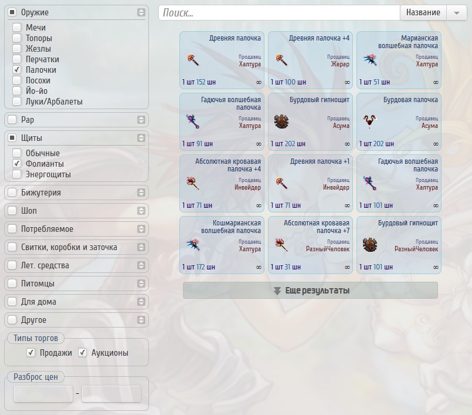Click Бурдовый гипнощит icon sold by РазныйЧеловек

coord(369,245)
